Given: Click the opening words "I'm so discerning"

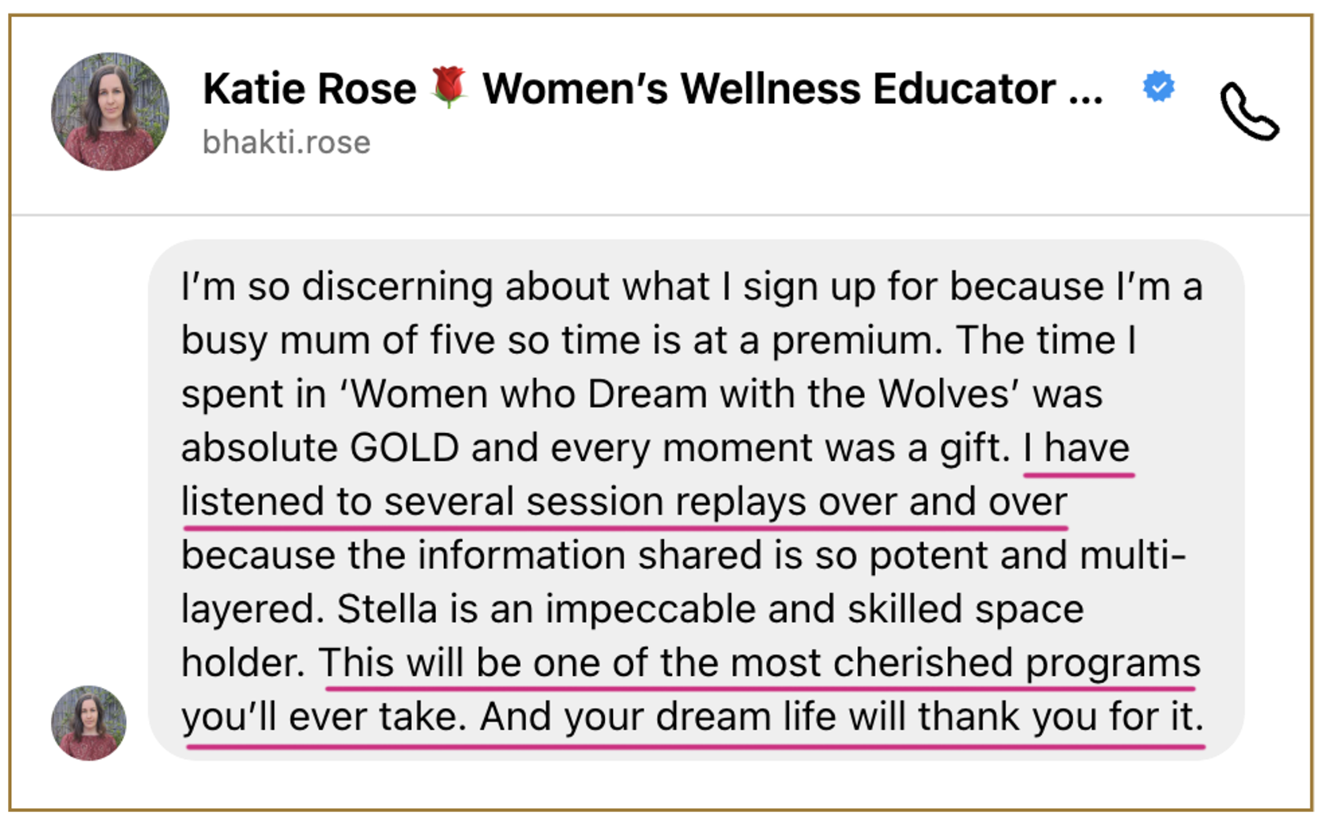Looking at the screenshot, I should (x=336, y=287).
